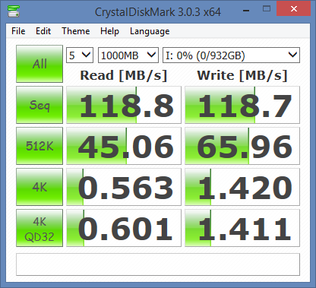Image resolution: width=316 pixels, height=288 pixels.
Task: Close the CrystalDiskMark window
Action: click(294, 8)
